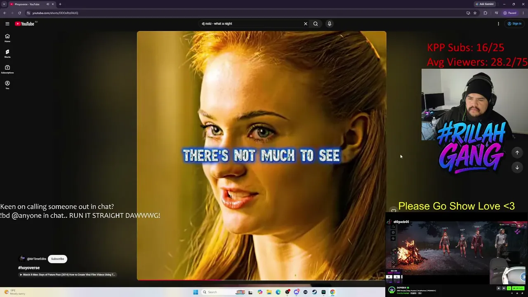Image resolution: width=528 pixels, height=297 pixels.
Task: Open Shorts in the YouTube sidebar
Action: point(7,54)
